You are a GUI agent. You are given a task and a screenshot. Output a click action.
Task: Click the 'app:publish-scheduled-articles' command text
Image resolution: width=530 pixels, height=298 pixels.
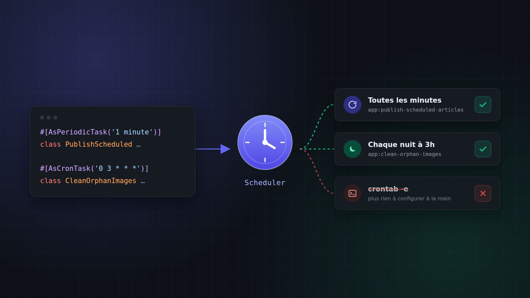(x=416, y=110)
